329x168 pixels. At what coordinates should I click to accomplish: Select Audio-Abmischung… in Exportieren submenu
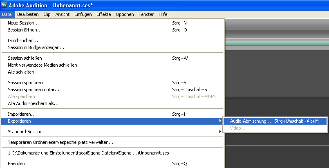275,121
